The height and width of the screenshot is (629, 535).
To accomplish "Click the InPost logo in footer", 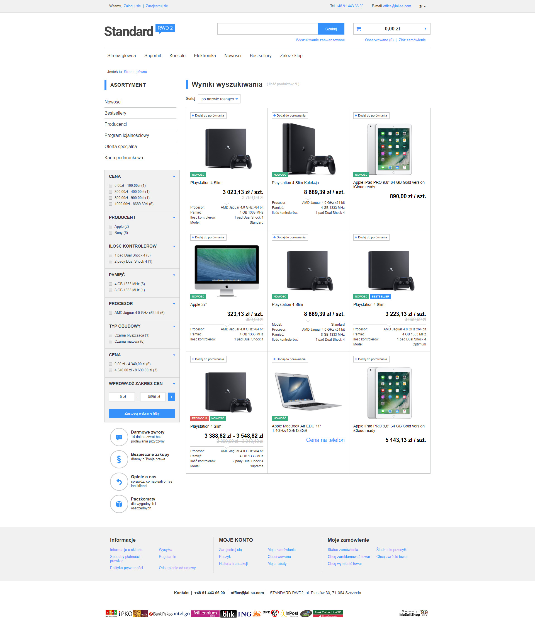I will (x=290, y=613).
